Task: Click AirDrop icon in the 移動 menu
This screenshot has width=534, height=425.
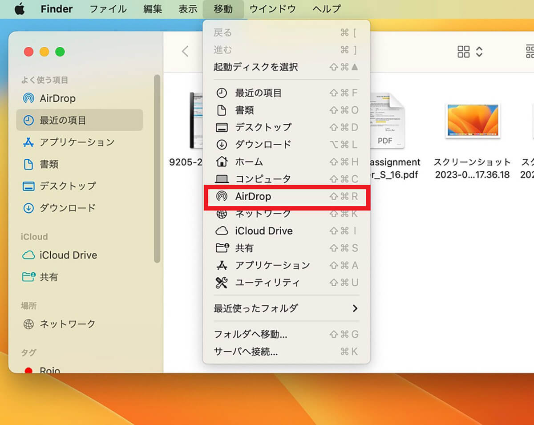Action: tap(222, 196)
